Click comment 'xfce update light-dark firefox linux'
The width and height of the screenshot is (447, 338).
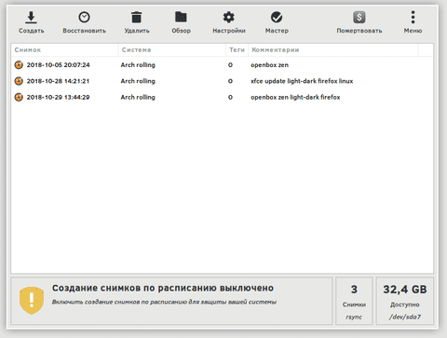302,81
